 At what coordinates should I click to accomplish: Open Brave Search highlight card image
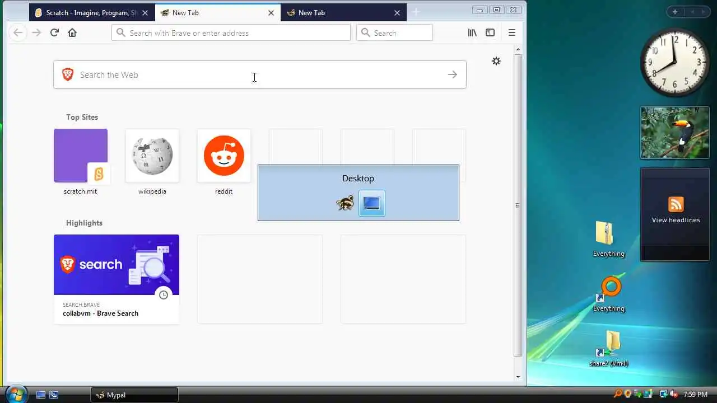(x=117, y=265)
